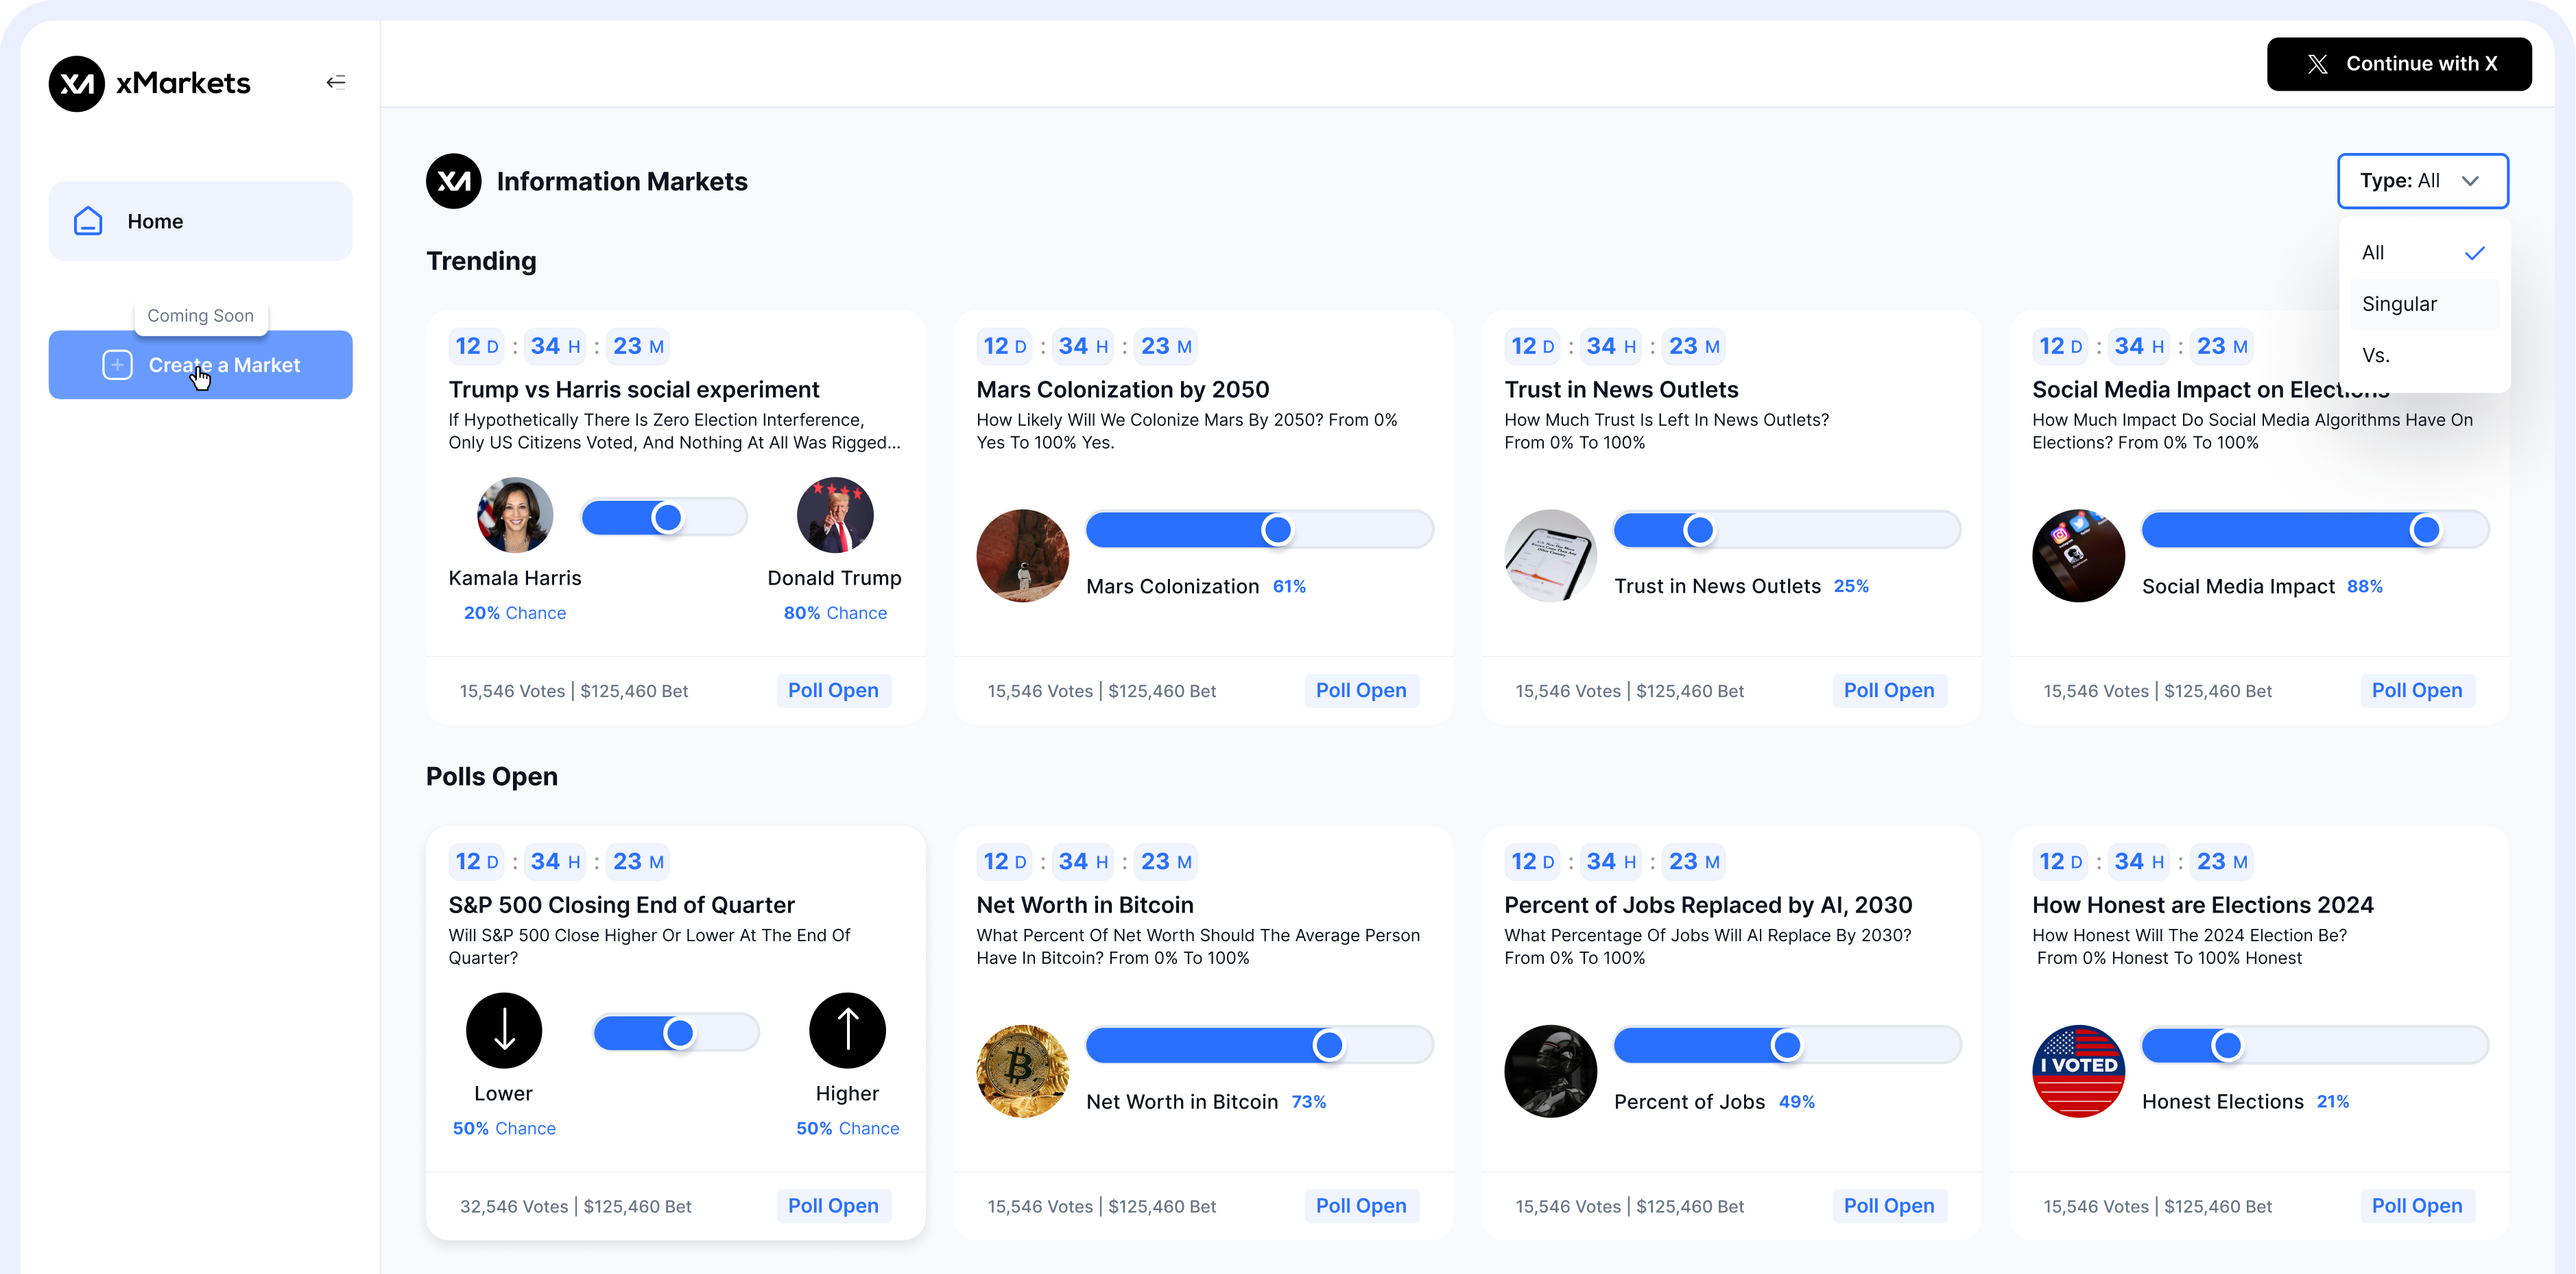Adjust the Mars Colonization slider handle

1276,530
